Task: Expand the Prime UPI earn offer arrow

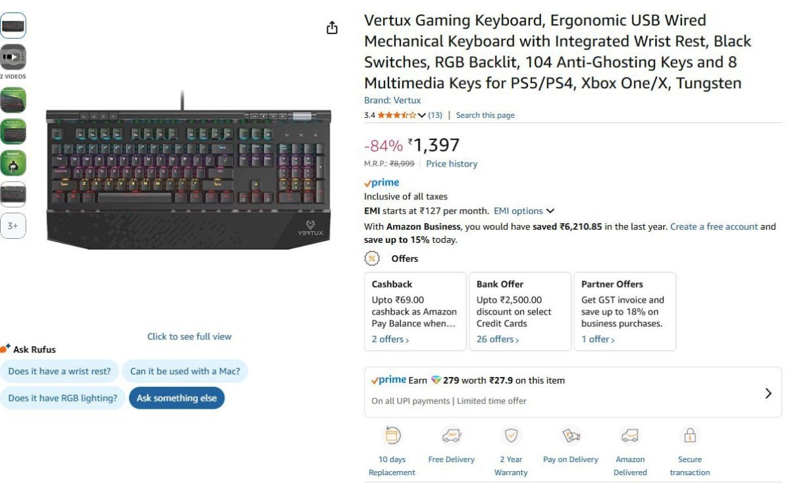Action: 768,394
